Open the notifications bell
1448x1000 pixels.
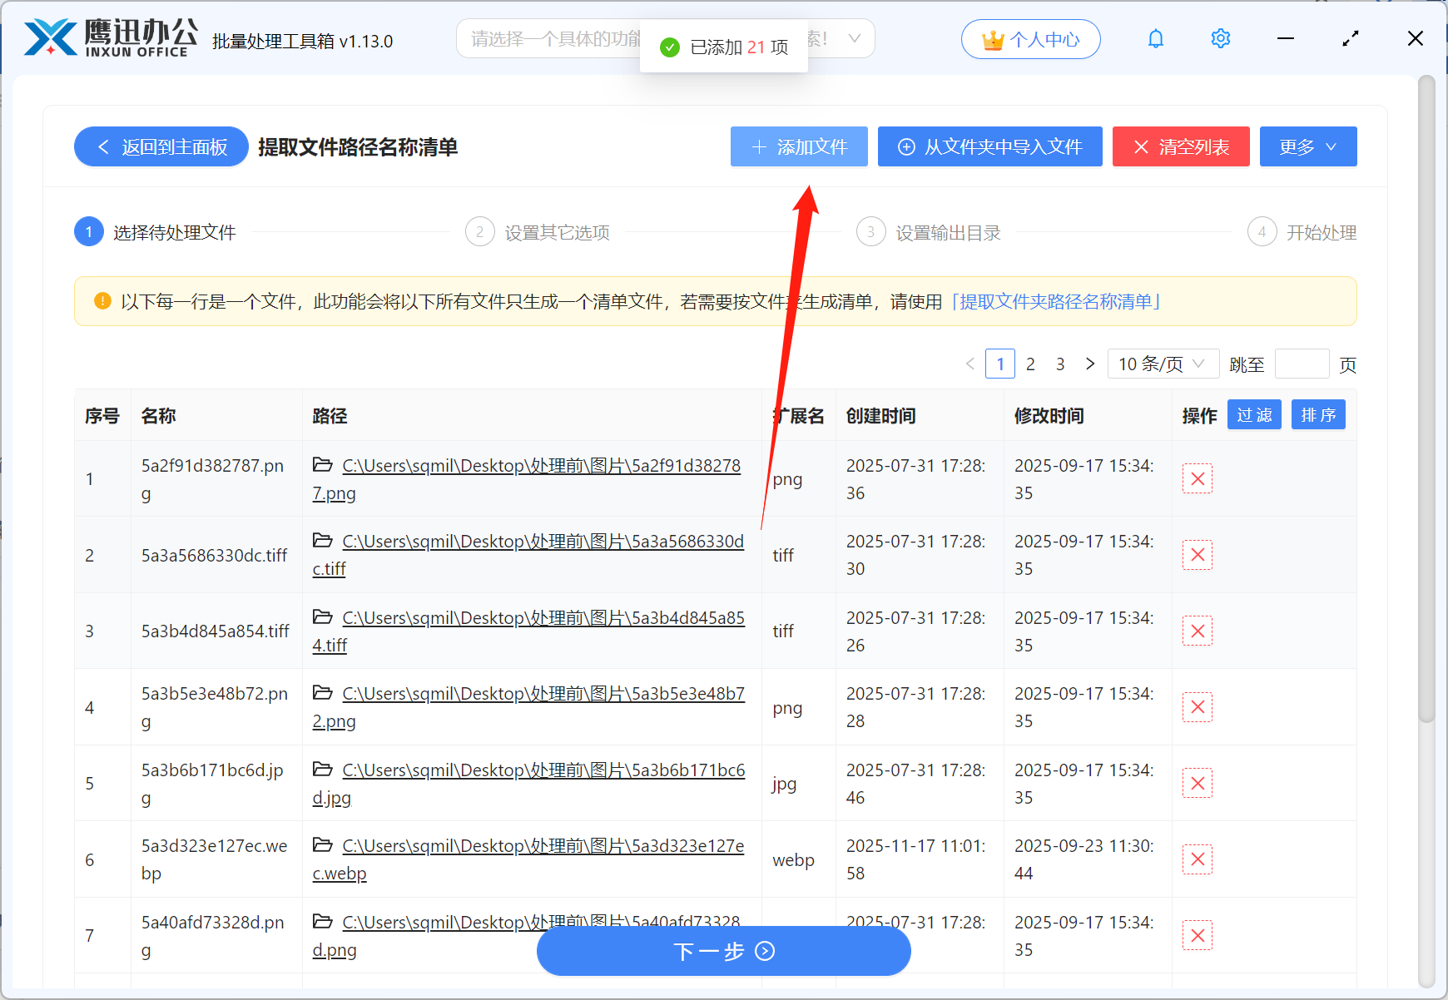[1155, 38]
